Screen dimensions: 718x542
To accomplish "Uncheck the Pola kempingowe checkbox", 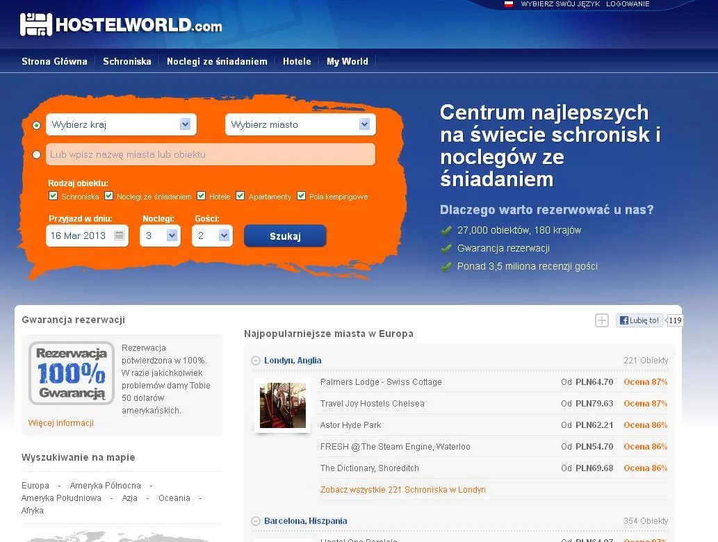I will (301, 196).
